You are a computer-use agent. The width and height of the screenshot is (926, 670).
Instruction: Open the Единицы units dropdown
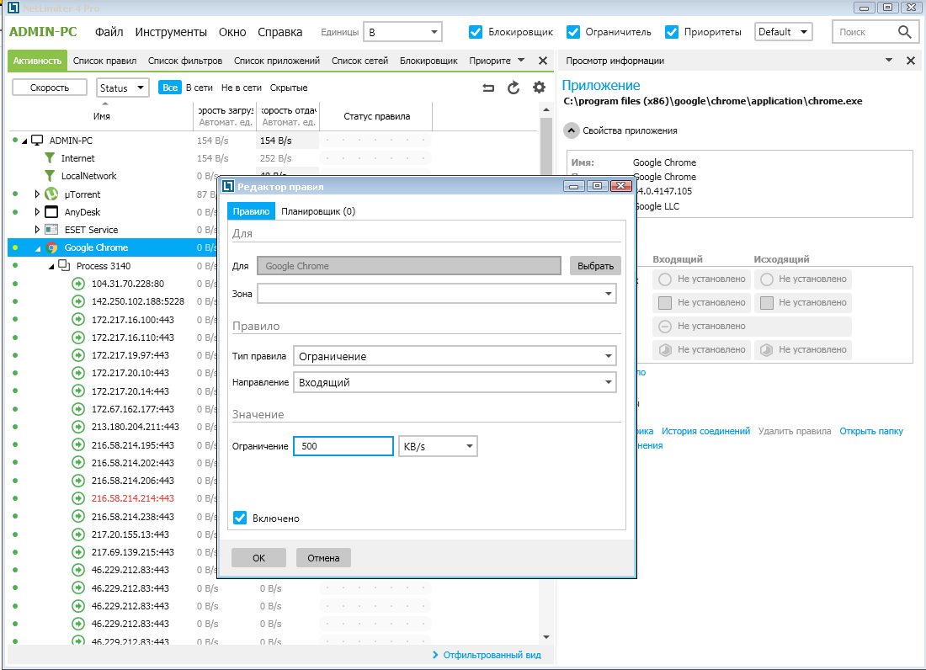pyautogui.click(x=402, y=32)
